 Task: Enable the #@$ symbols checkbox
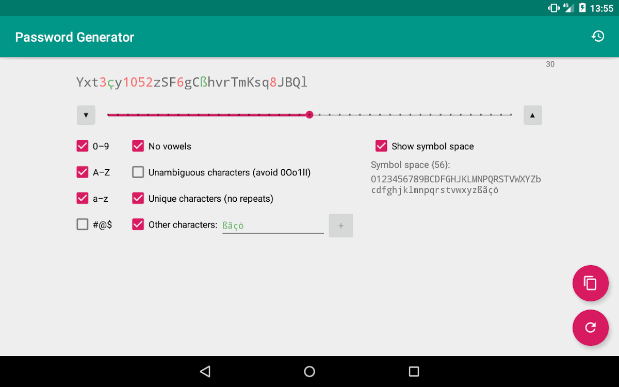coord(83,224)
